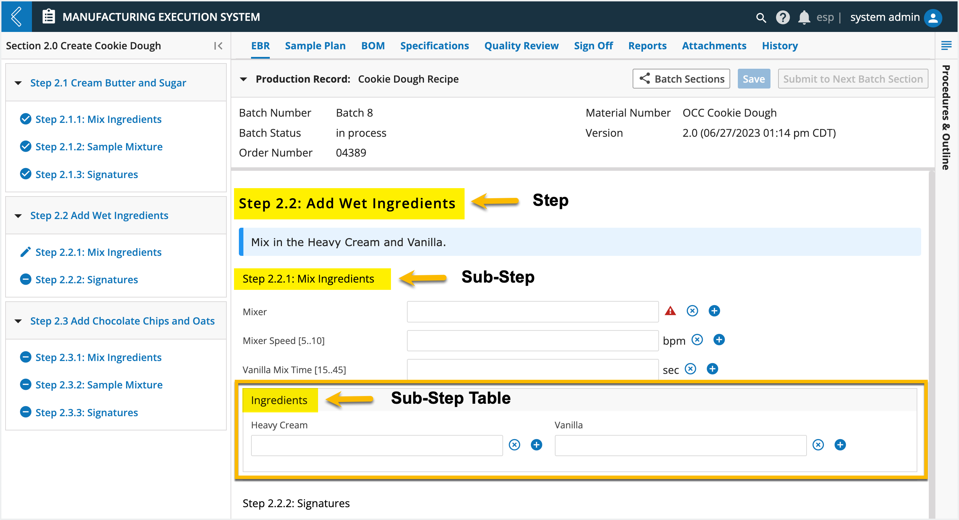Click the Mixer Speed input field

click(x=532, y=341)
